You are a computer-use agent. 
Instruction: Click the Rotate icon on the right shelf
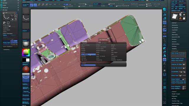coord(164,56)
